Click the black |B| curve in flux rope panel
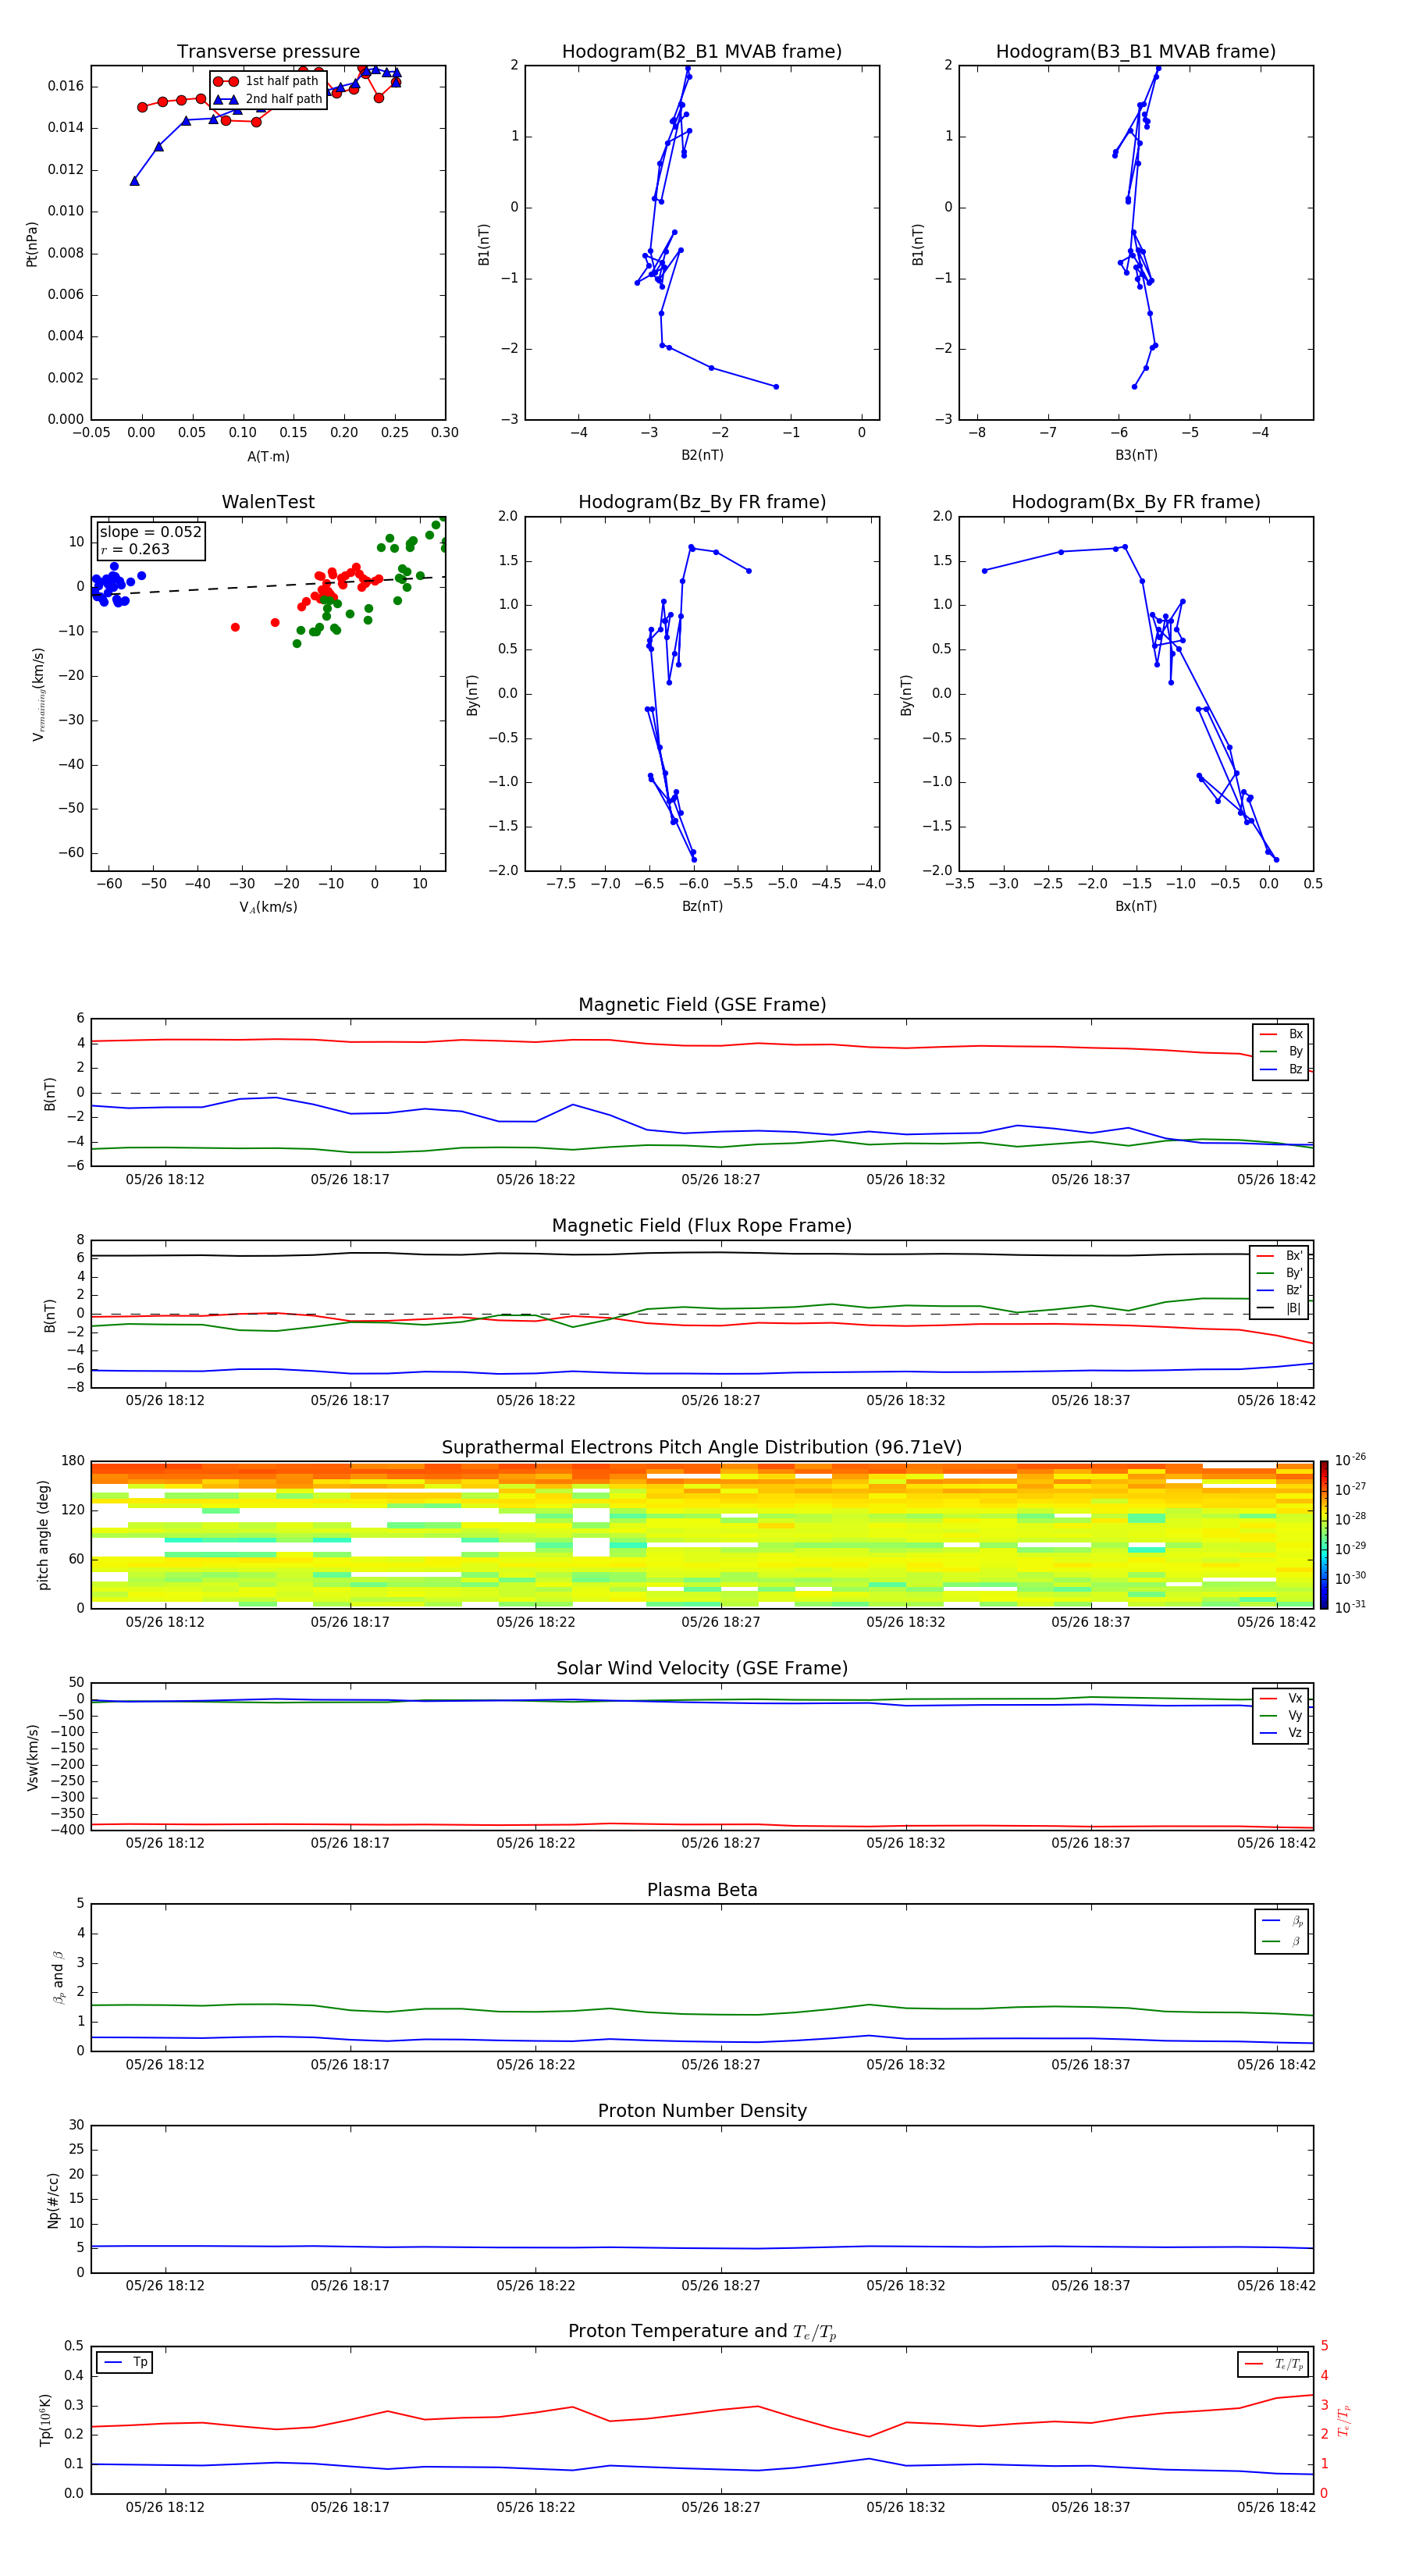 [702, 1254]
